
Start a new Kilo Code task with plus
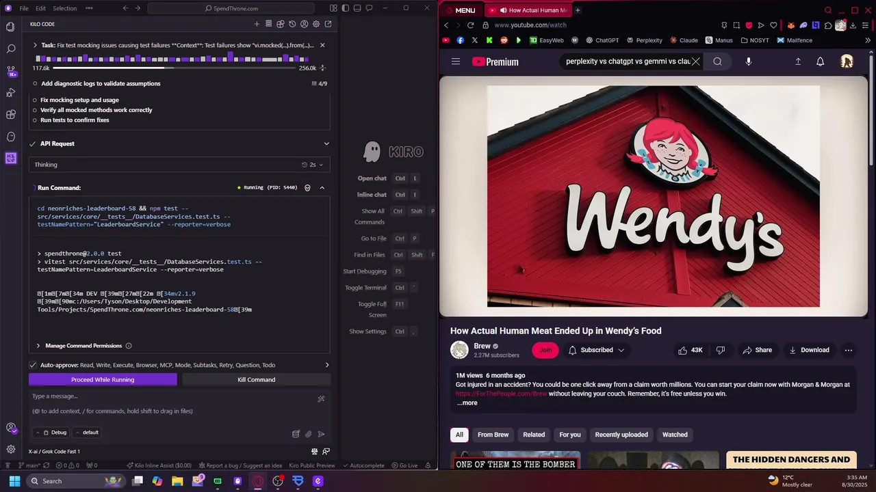coord(257,24)
